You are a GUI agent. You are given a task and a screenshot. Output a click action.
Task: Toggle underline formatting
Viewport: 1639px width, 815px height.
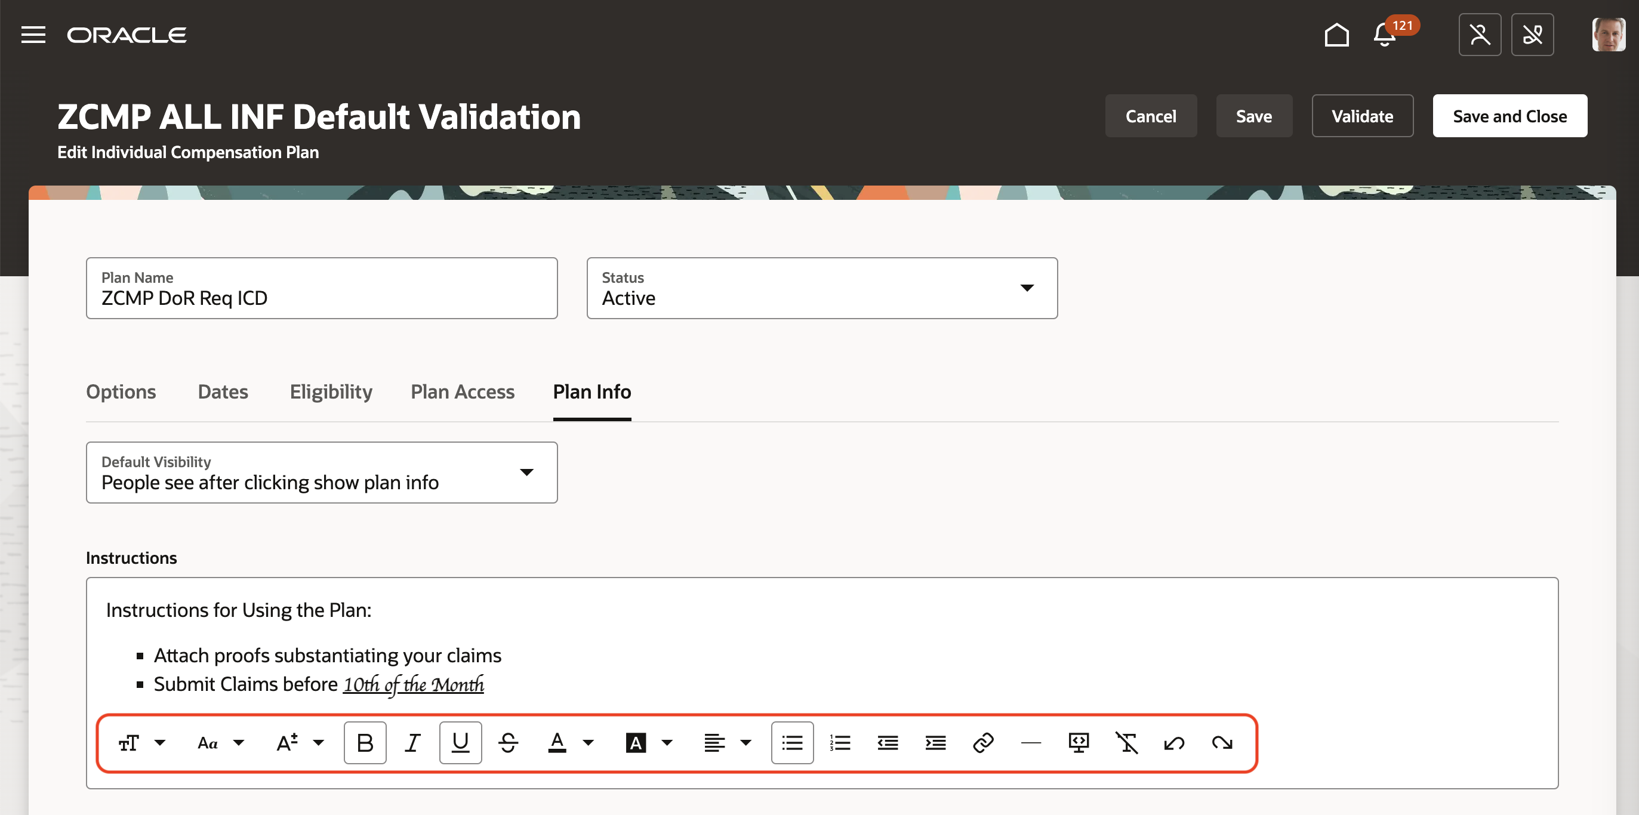coord(460,742)
